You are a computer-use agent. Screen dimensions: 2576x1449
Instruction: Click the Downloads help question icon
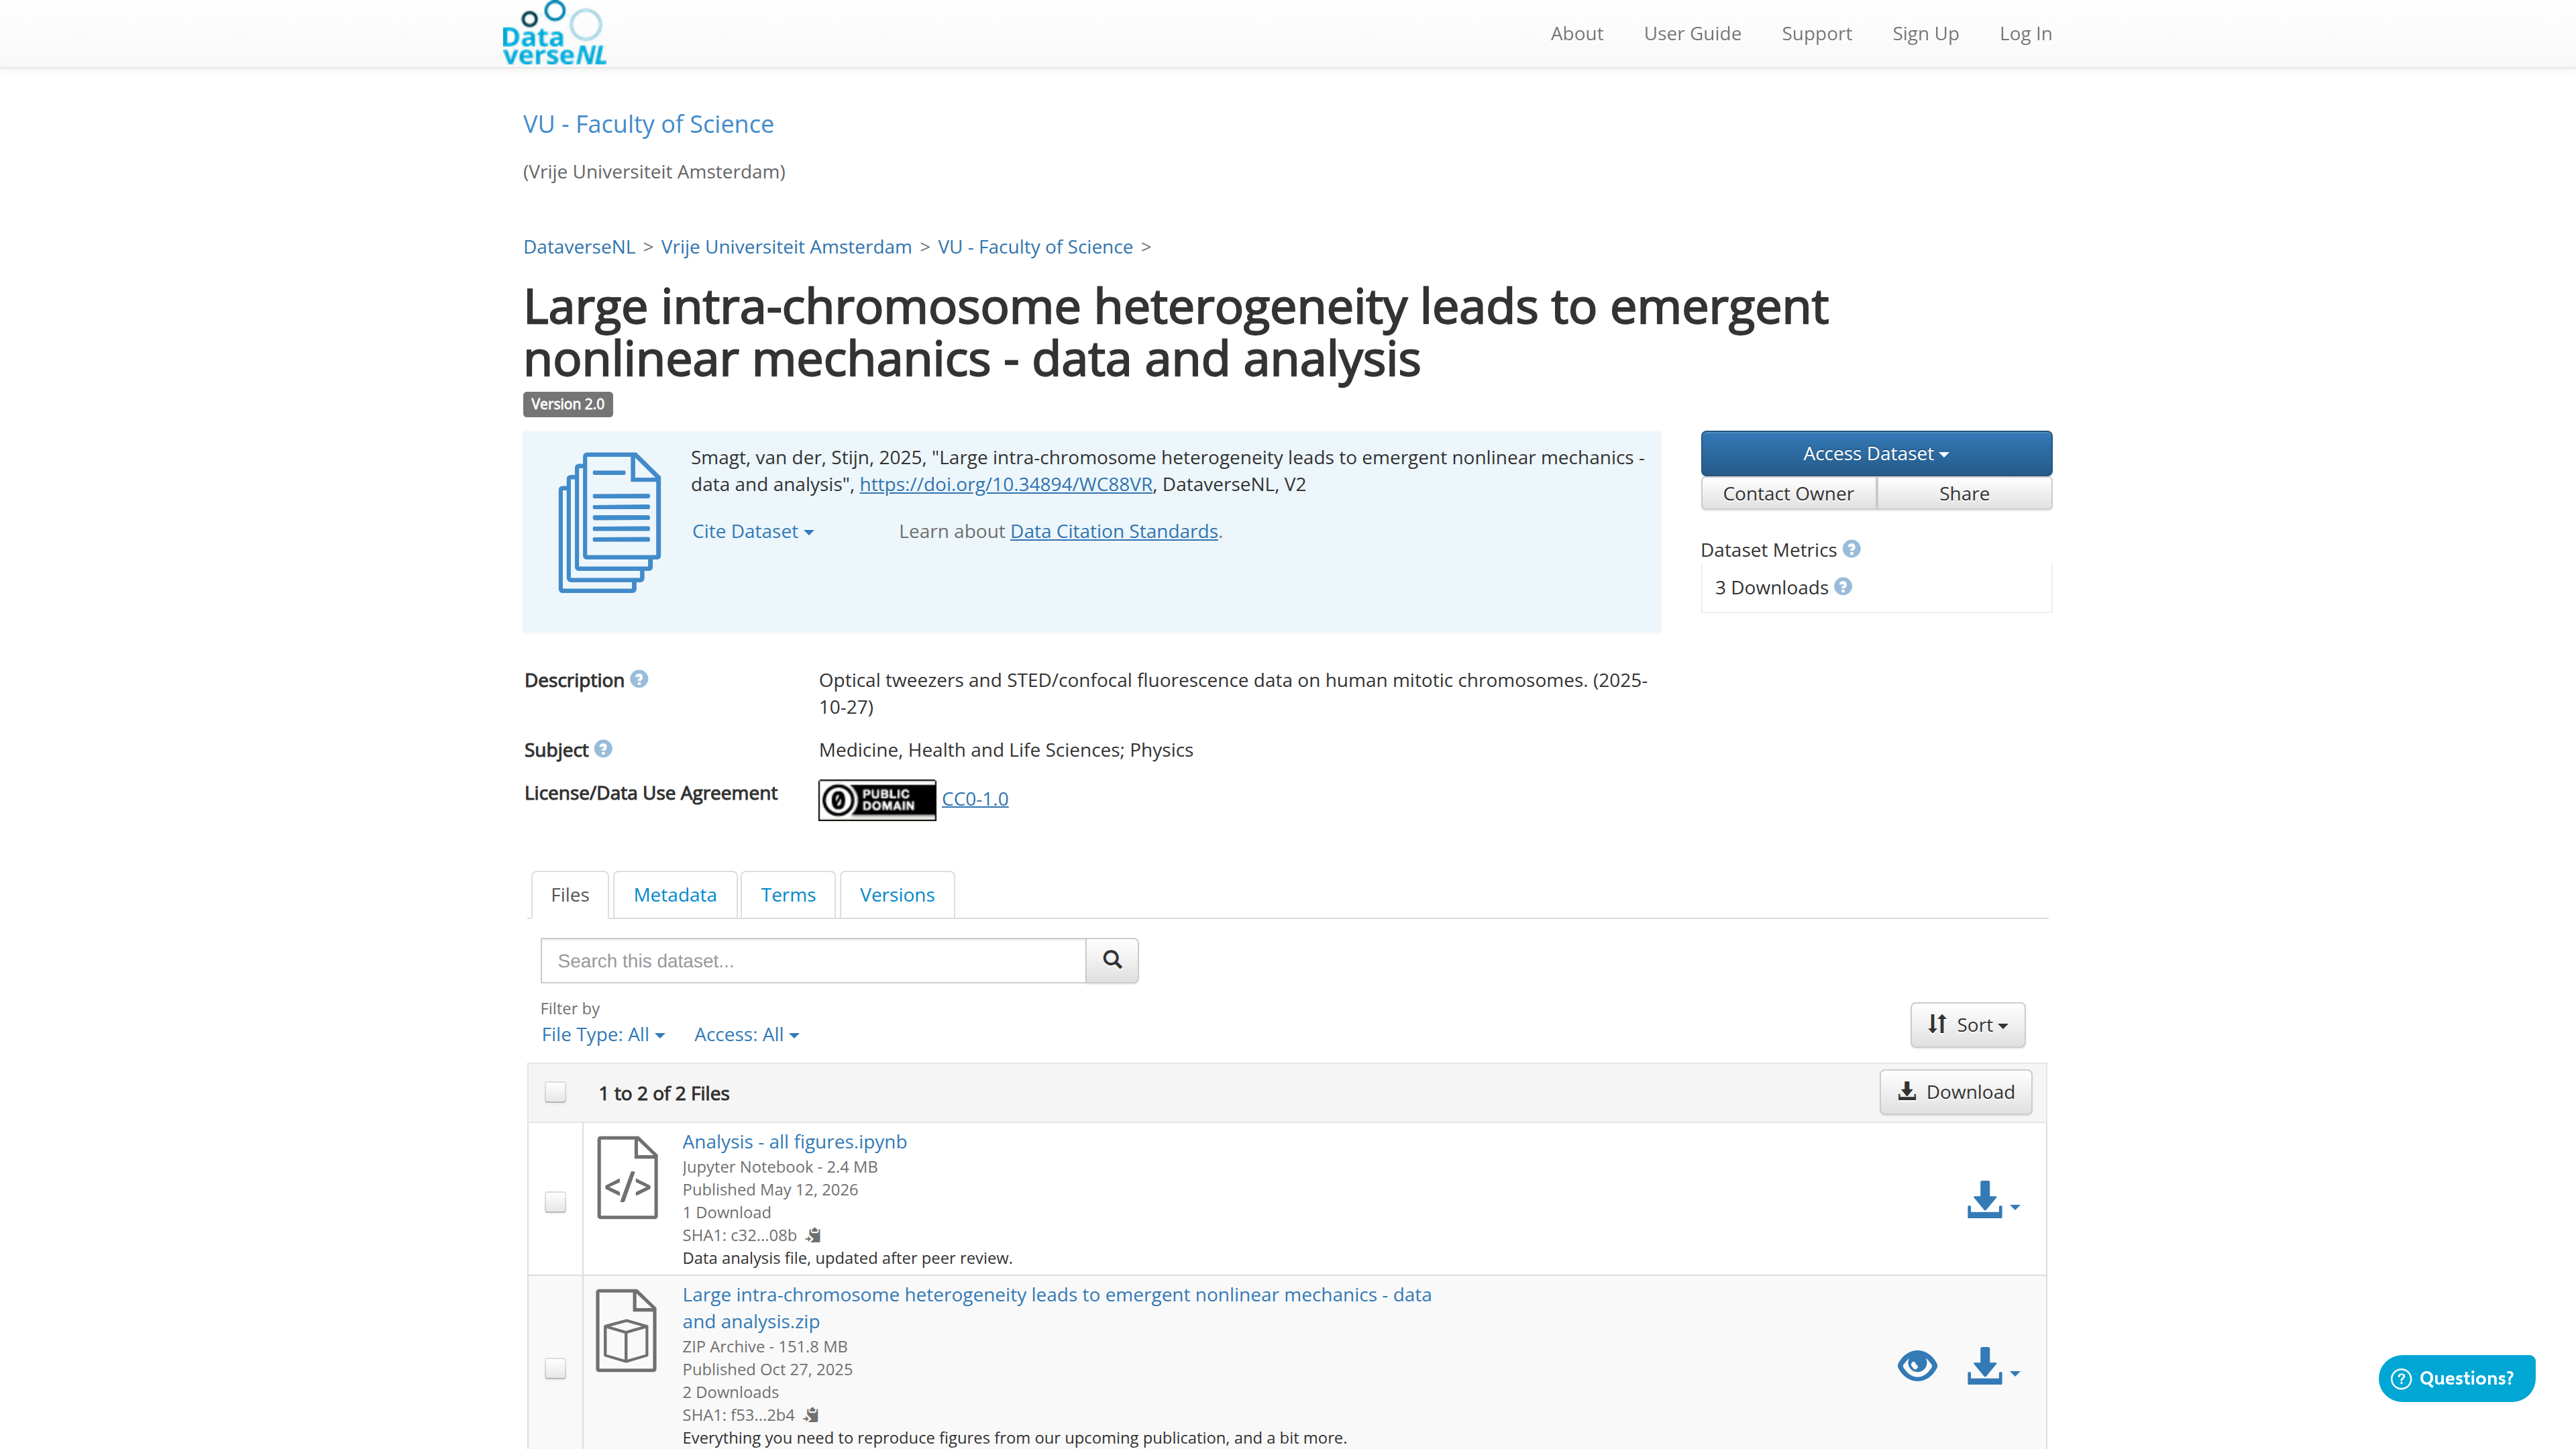(x=1843, y=587)
